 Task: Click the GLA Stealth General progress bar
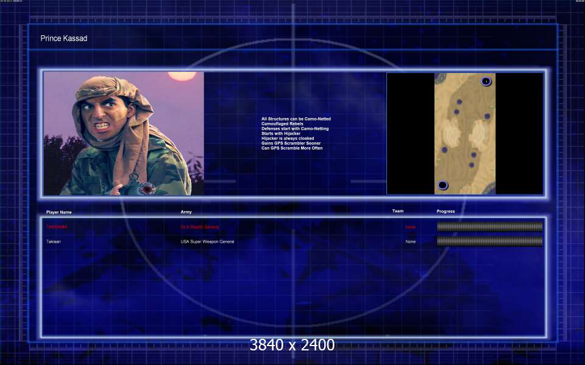(x=489, y=226)
